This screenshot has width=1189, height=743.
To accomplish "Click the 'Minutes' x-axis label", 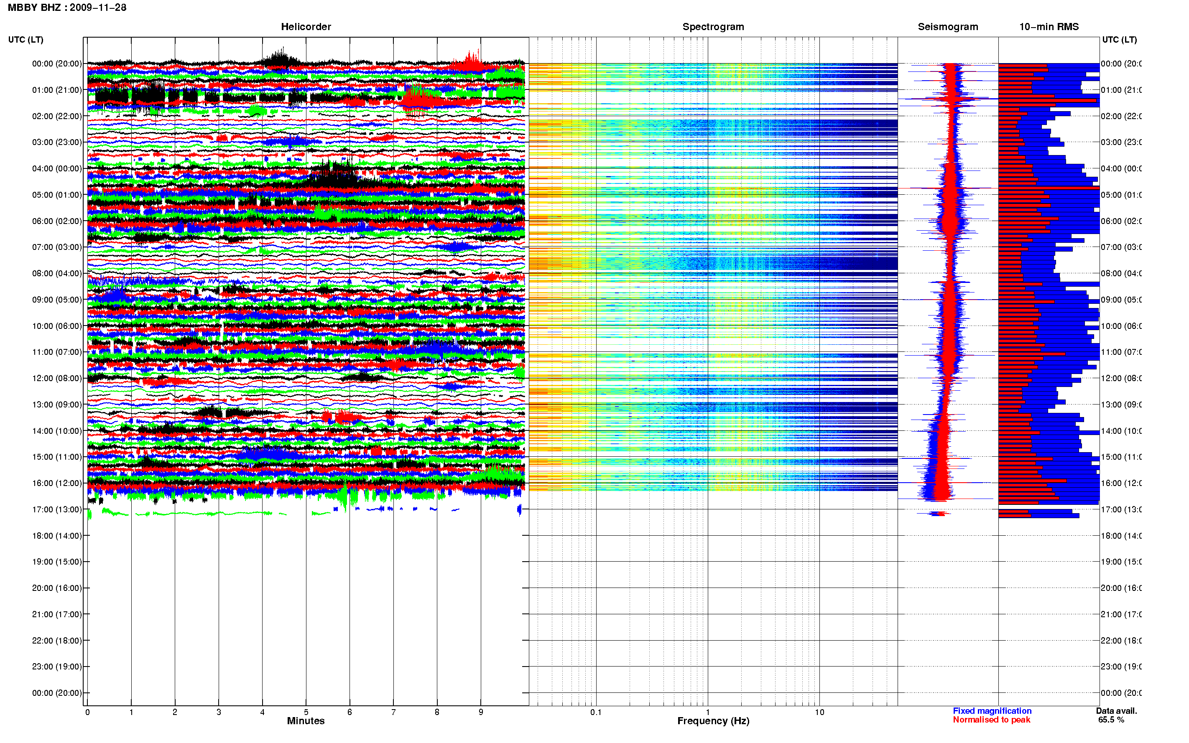I will point(306,721).
